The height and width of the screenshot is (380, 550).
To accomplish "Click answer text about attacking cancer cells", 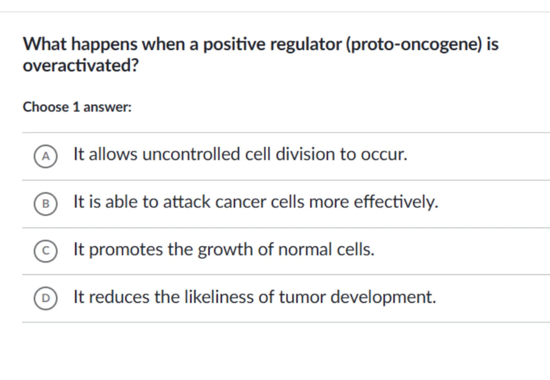I will click(x=256, y=202).
